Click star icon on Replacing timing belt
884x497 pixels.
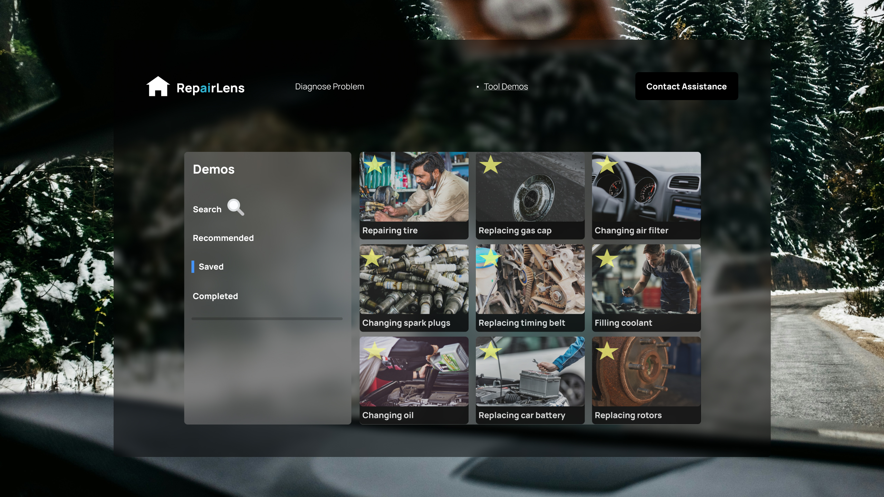490,257
